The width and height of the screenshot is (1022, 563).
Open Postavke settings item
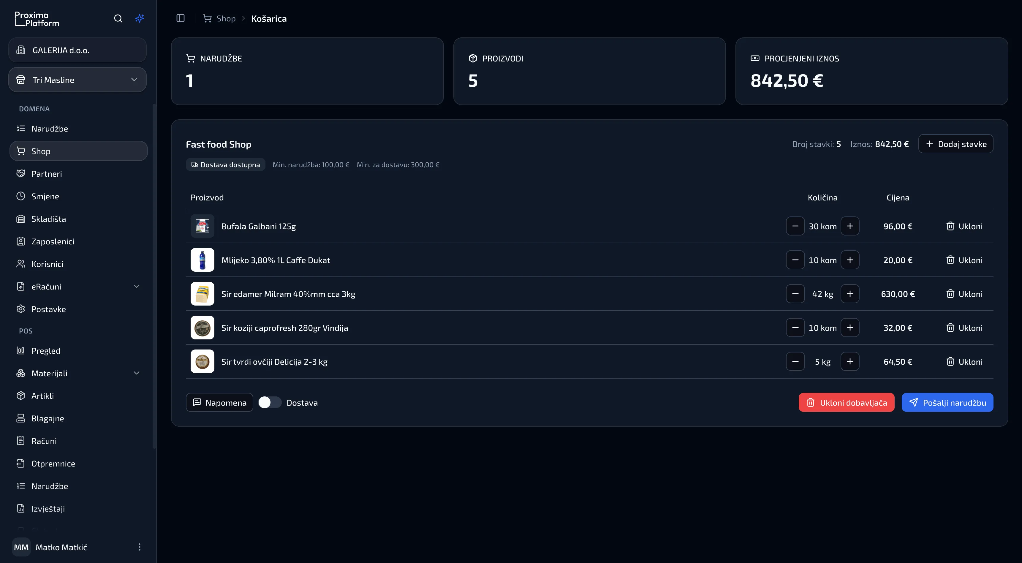[79, 309]
